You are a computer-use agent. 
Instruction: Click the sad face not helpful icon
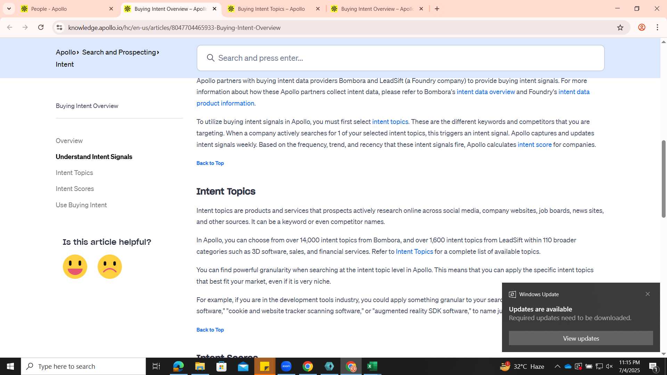(x=110, y=267)
